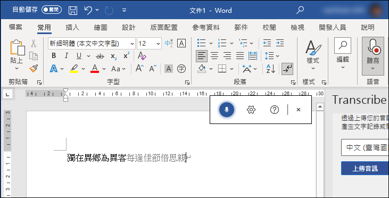Select the Format Painter brush
The height and width of the screenshot is (198, 389).
point(34,69)
